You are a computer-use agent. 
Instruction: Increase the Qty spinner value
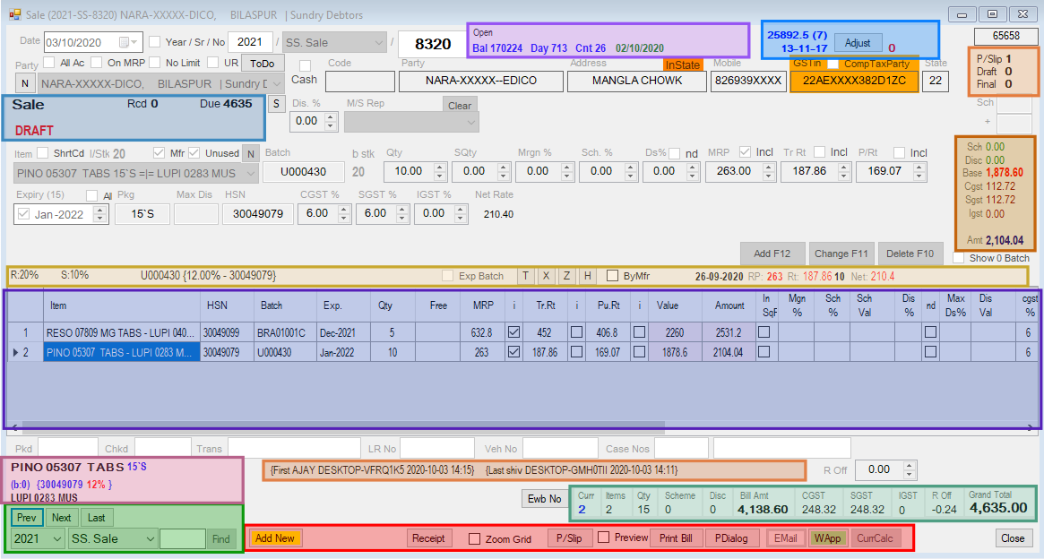click(440, 167)
